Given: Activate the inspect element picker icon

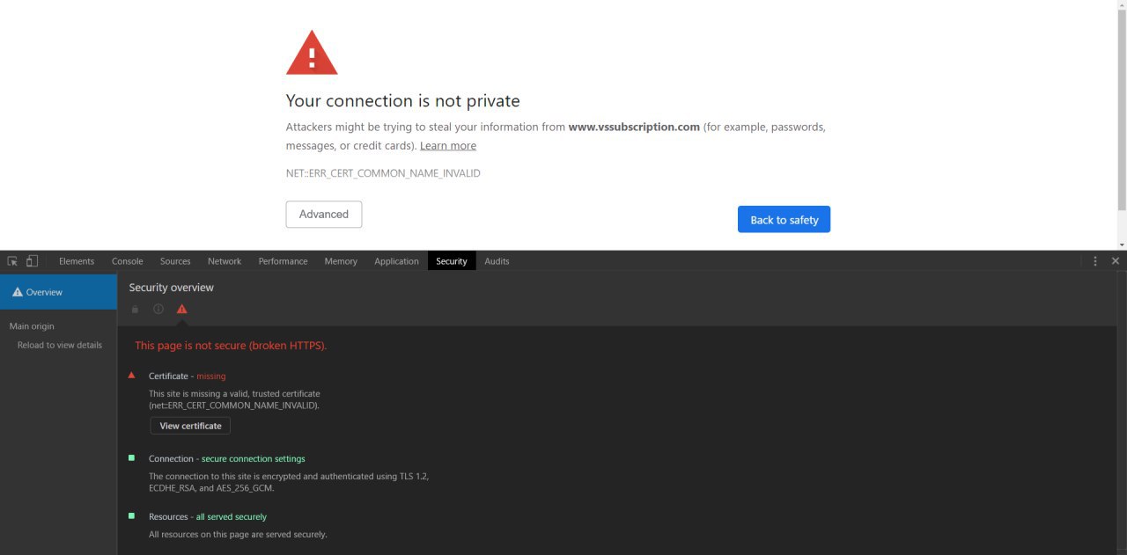Looking at the screenshot, I should pos(12,261).
